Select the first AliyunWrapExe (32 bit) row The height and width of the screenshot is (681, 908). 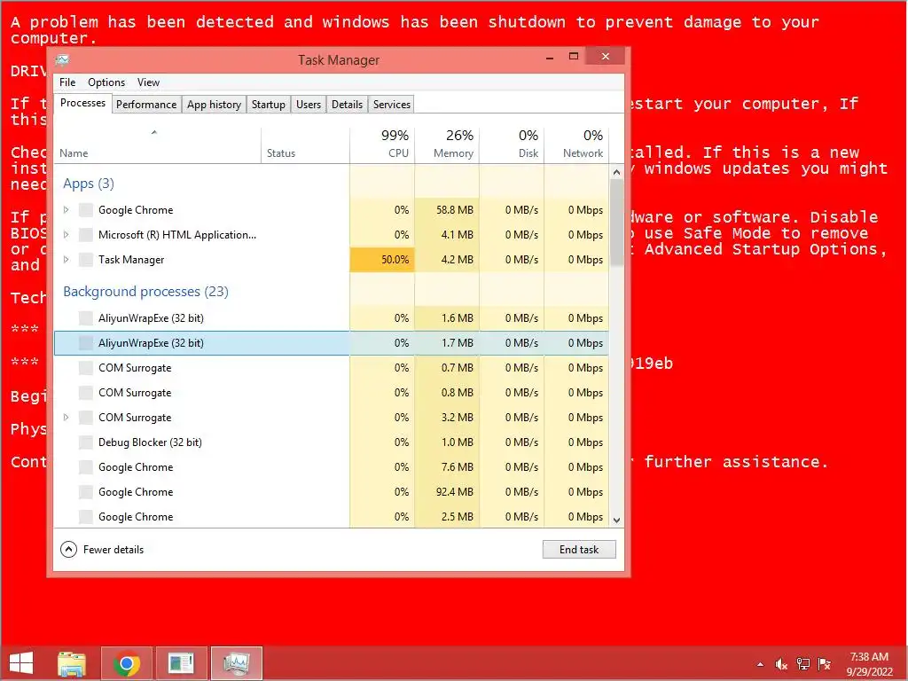(332, 318)
